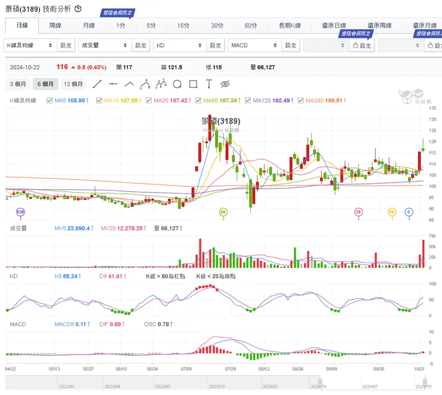442x395 pixels.
Task: Click the yellow 10 MA marker
Action: (392, 212)
